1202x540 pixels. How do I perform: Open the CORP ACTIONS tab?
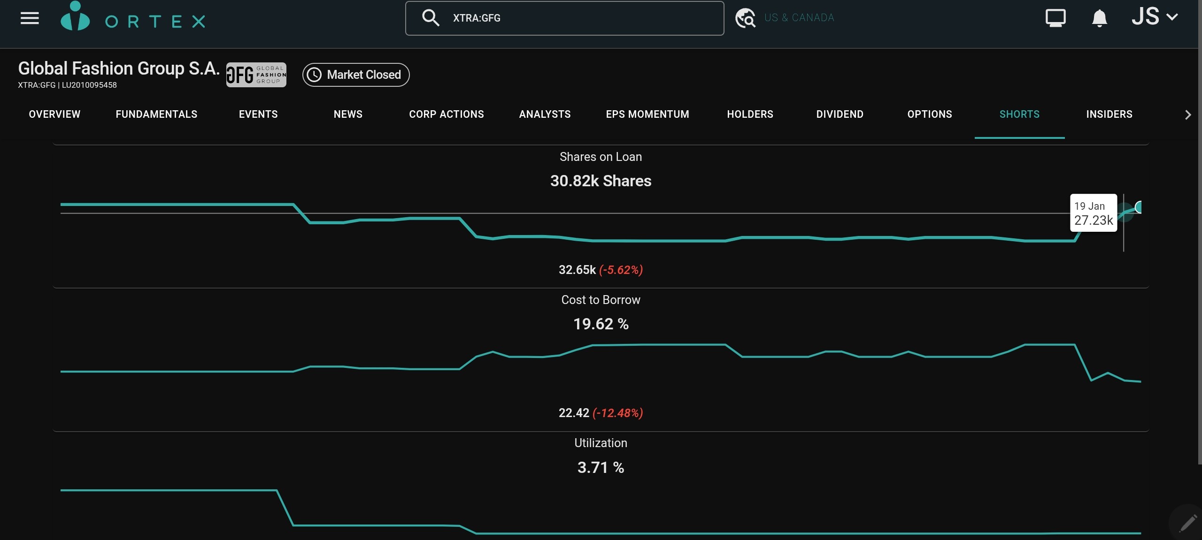coord(446,114)
